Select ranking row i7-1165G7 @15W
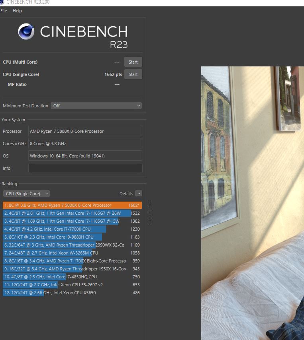The width and height of the screenshot is (304, 340). (x=72, y=221)
